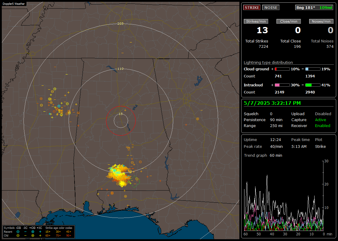
Task: Click the Lightning type distribution heading
Action: (268, 62)
